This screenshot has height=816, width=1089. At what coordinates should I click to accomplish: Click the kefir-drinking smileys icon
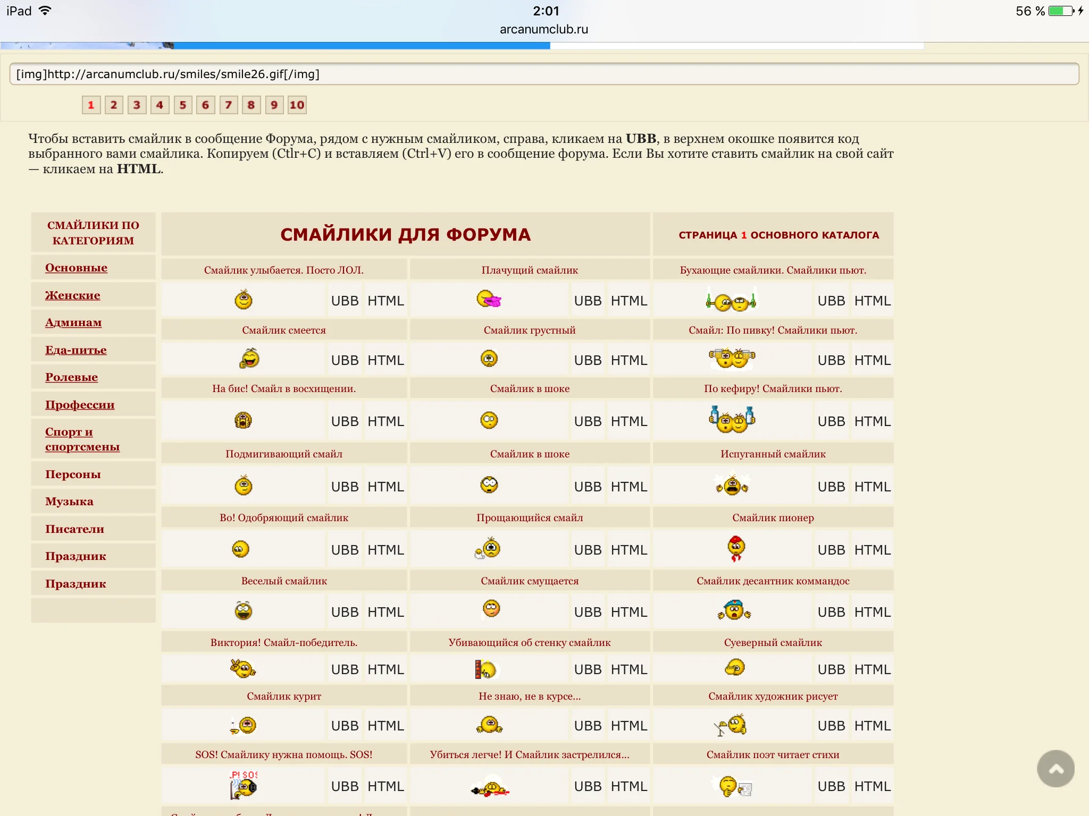732,420
